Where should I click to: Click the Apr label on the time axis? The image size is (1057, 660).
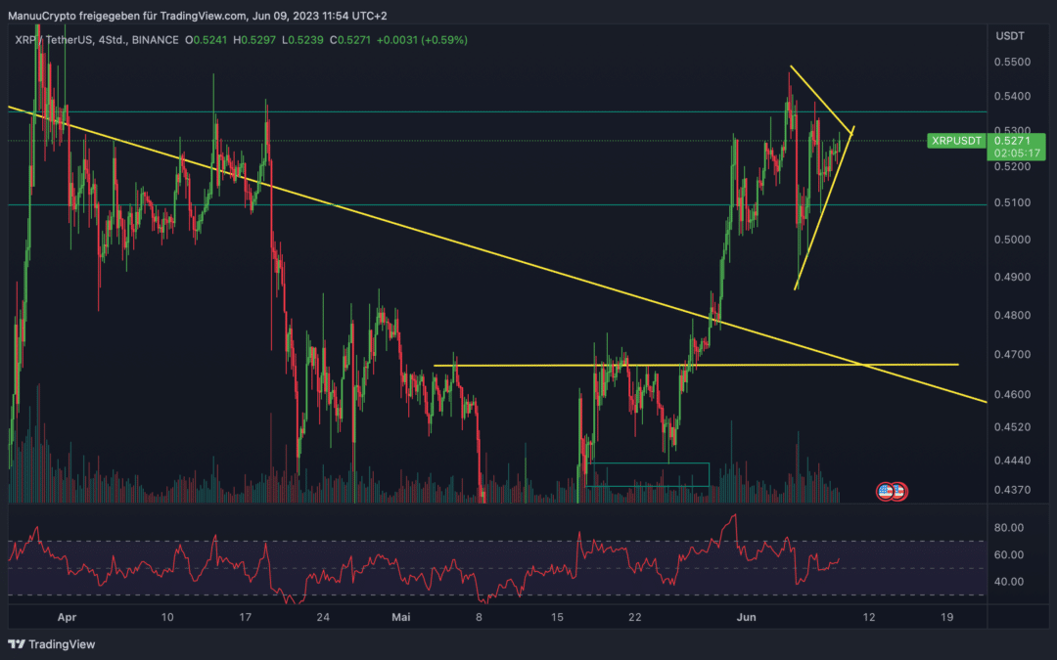tap(67, 618)
